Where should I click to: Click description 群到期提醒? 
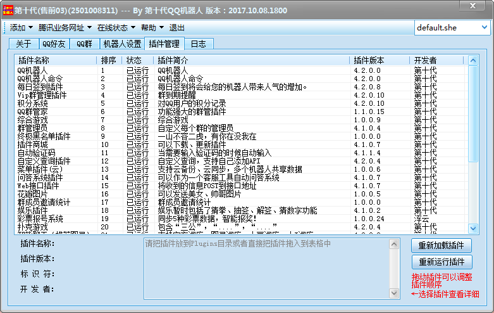point(176,95)
